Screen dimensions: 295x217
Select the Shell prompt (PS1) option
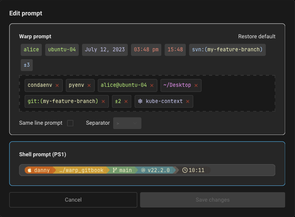coord(147,163)
